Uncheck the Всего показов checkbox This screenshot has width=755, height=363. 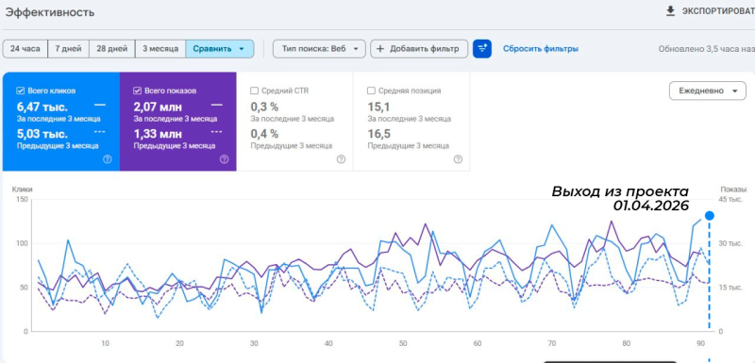point(137,91)
